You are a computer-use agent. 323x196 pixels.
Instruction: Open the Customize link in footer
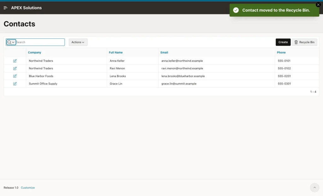[x=28, y=188]
